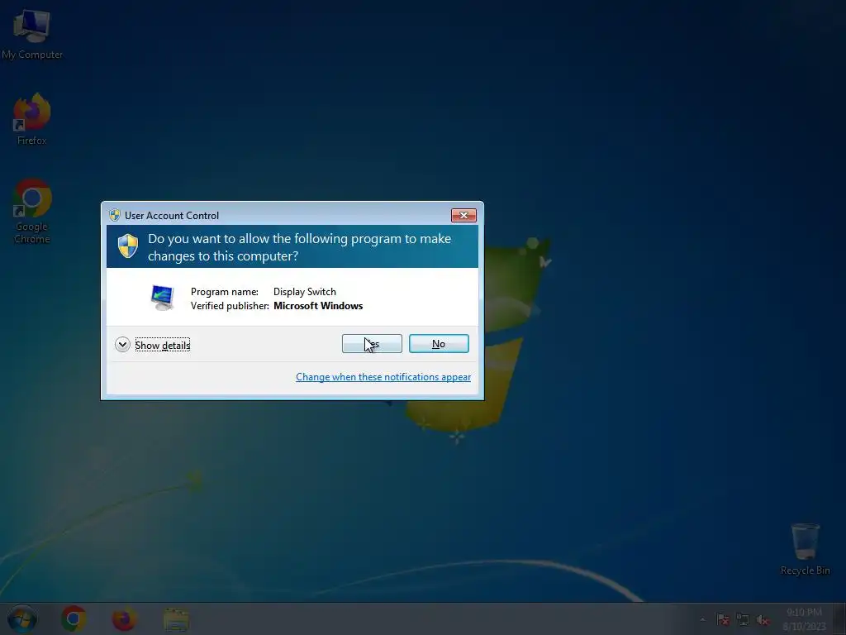
Task: Click the Microsoft Windows verified publisher text
Action: (x=318, y=306)
